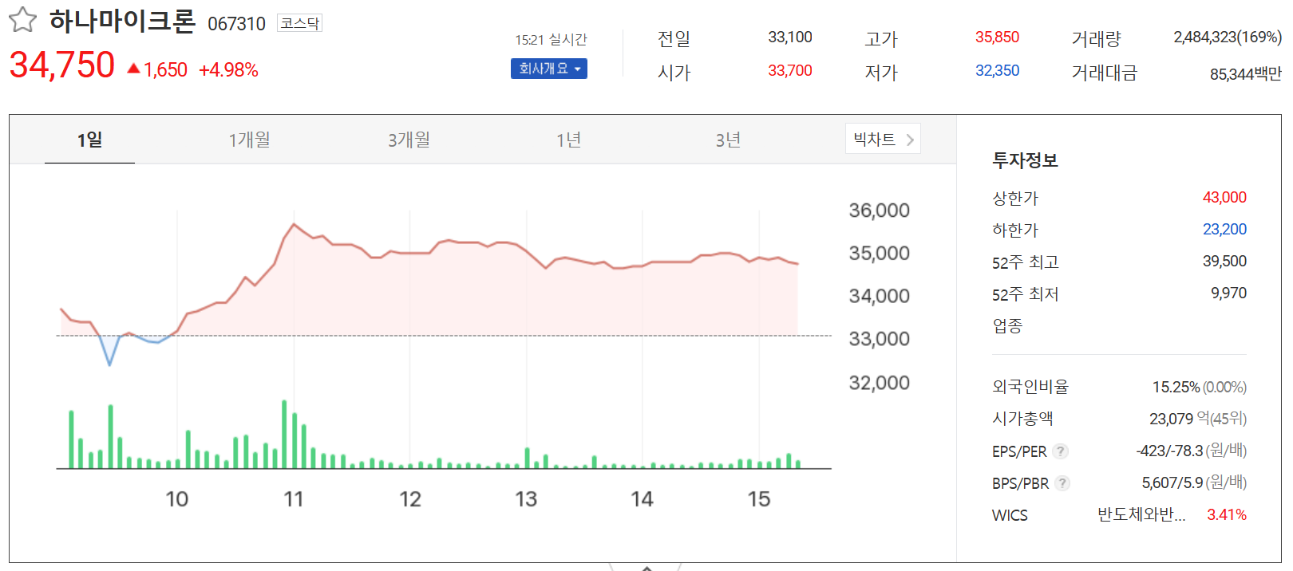Click the WICS sector 반도체와반... link
This screenshot has height=571, width=1293.
coord(1141,515)
